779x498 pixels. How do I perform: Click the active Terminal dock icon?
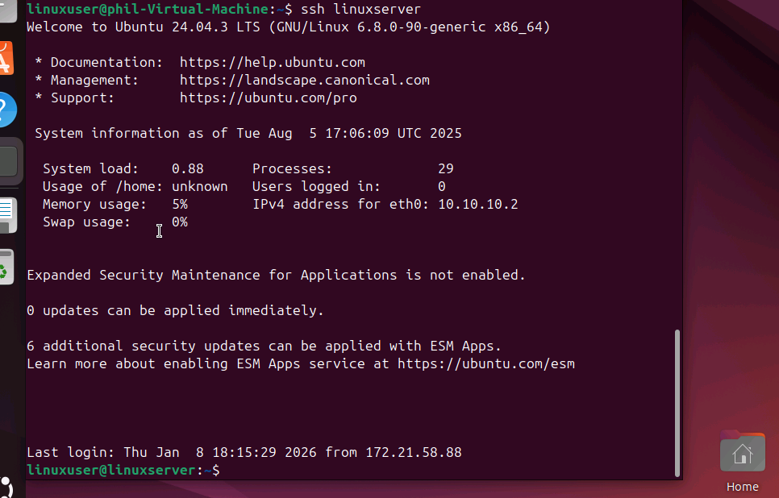[6, 161]
